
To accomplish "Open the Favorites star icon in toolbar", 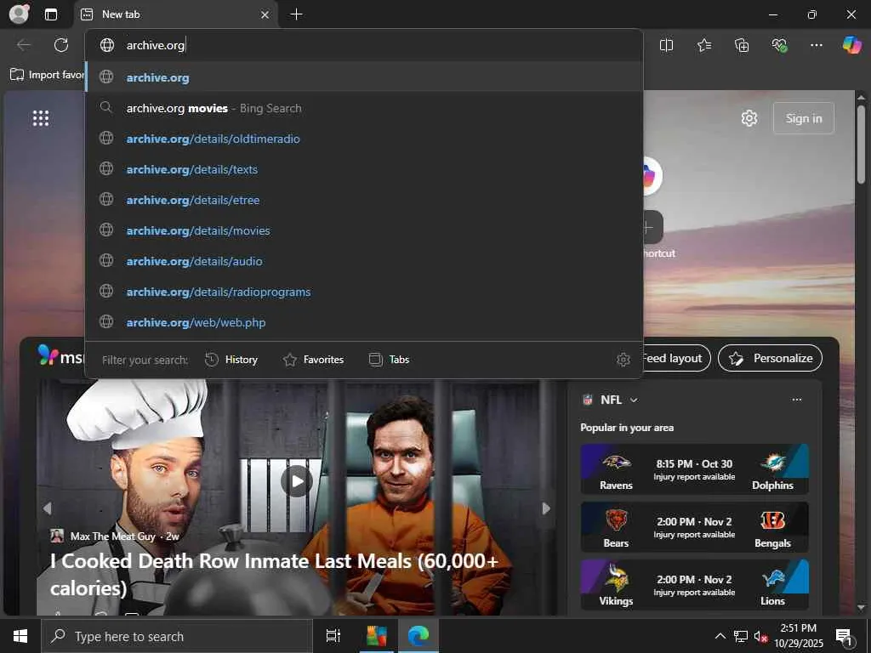I will click(x=703, y=45).
